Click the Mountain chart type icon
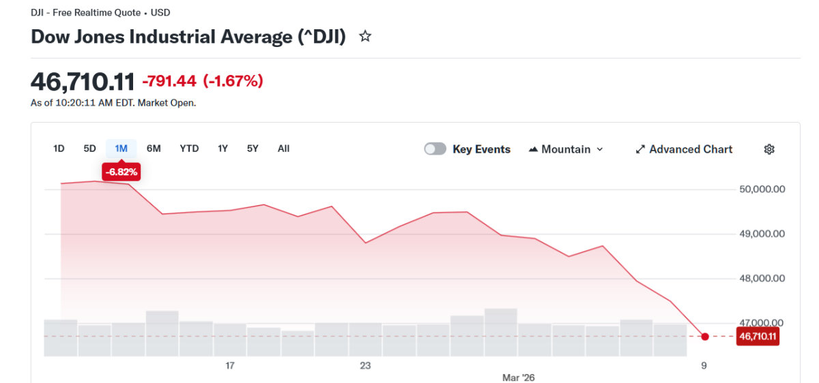 (x=534, y=149)
